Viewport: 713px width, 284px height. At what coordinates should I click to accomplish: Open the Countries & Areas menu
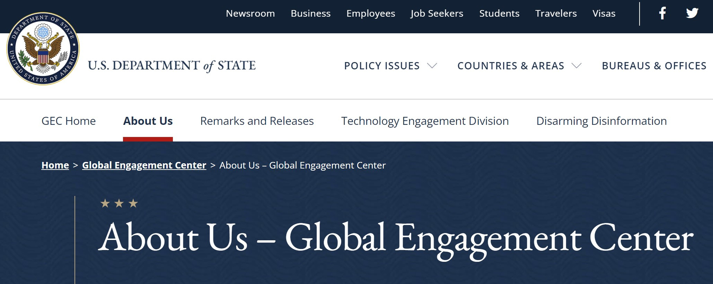click(x=511, y=66)
